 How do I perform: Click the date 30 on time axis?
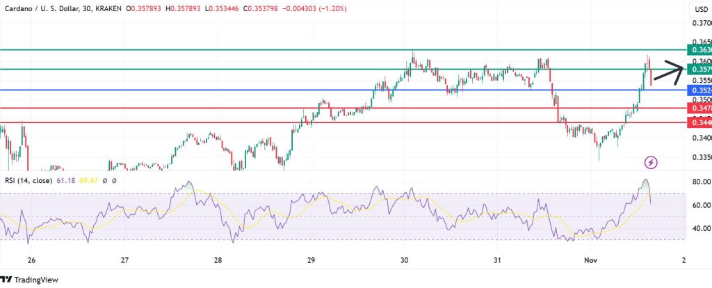pos(405,260)
